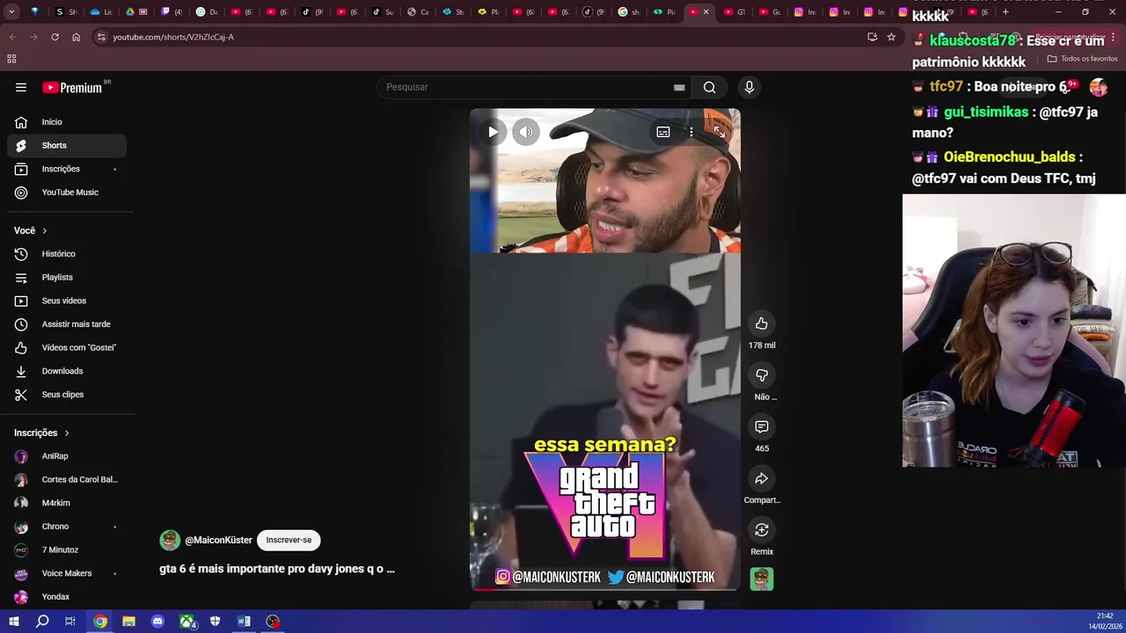Share the Short via Compartilhar
The width and height of the screenshot is (1126, 633).
(762, 478)
